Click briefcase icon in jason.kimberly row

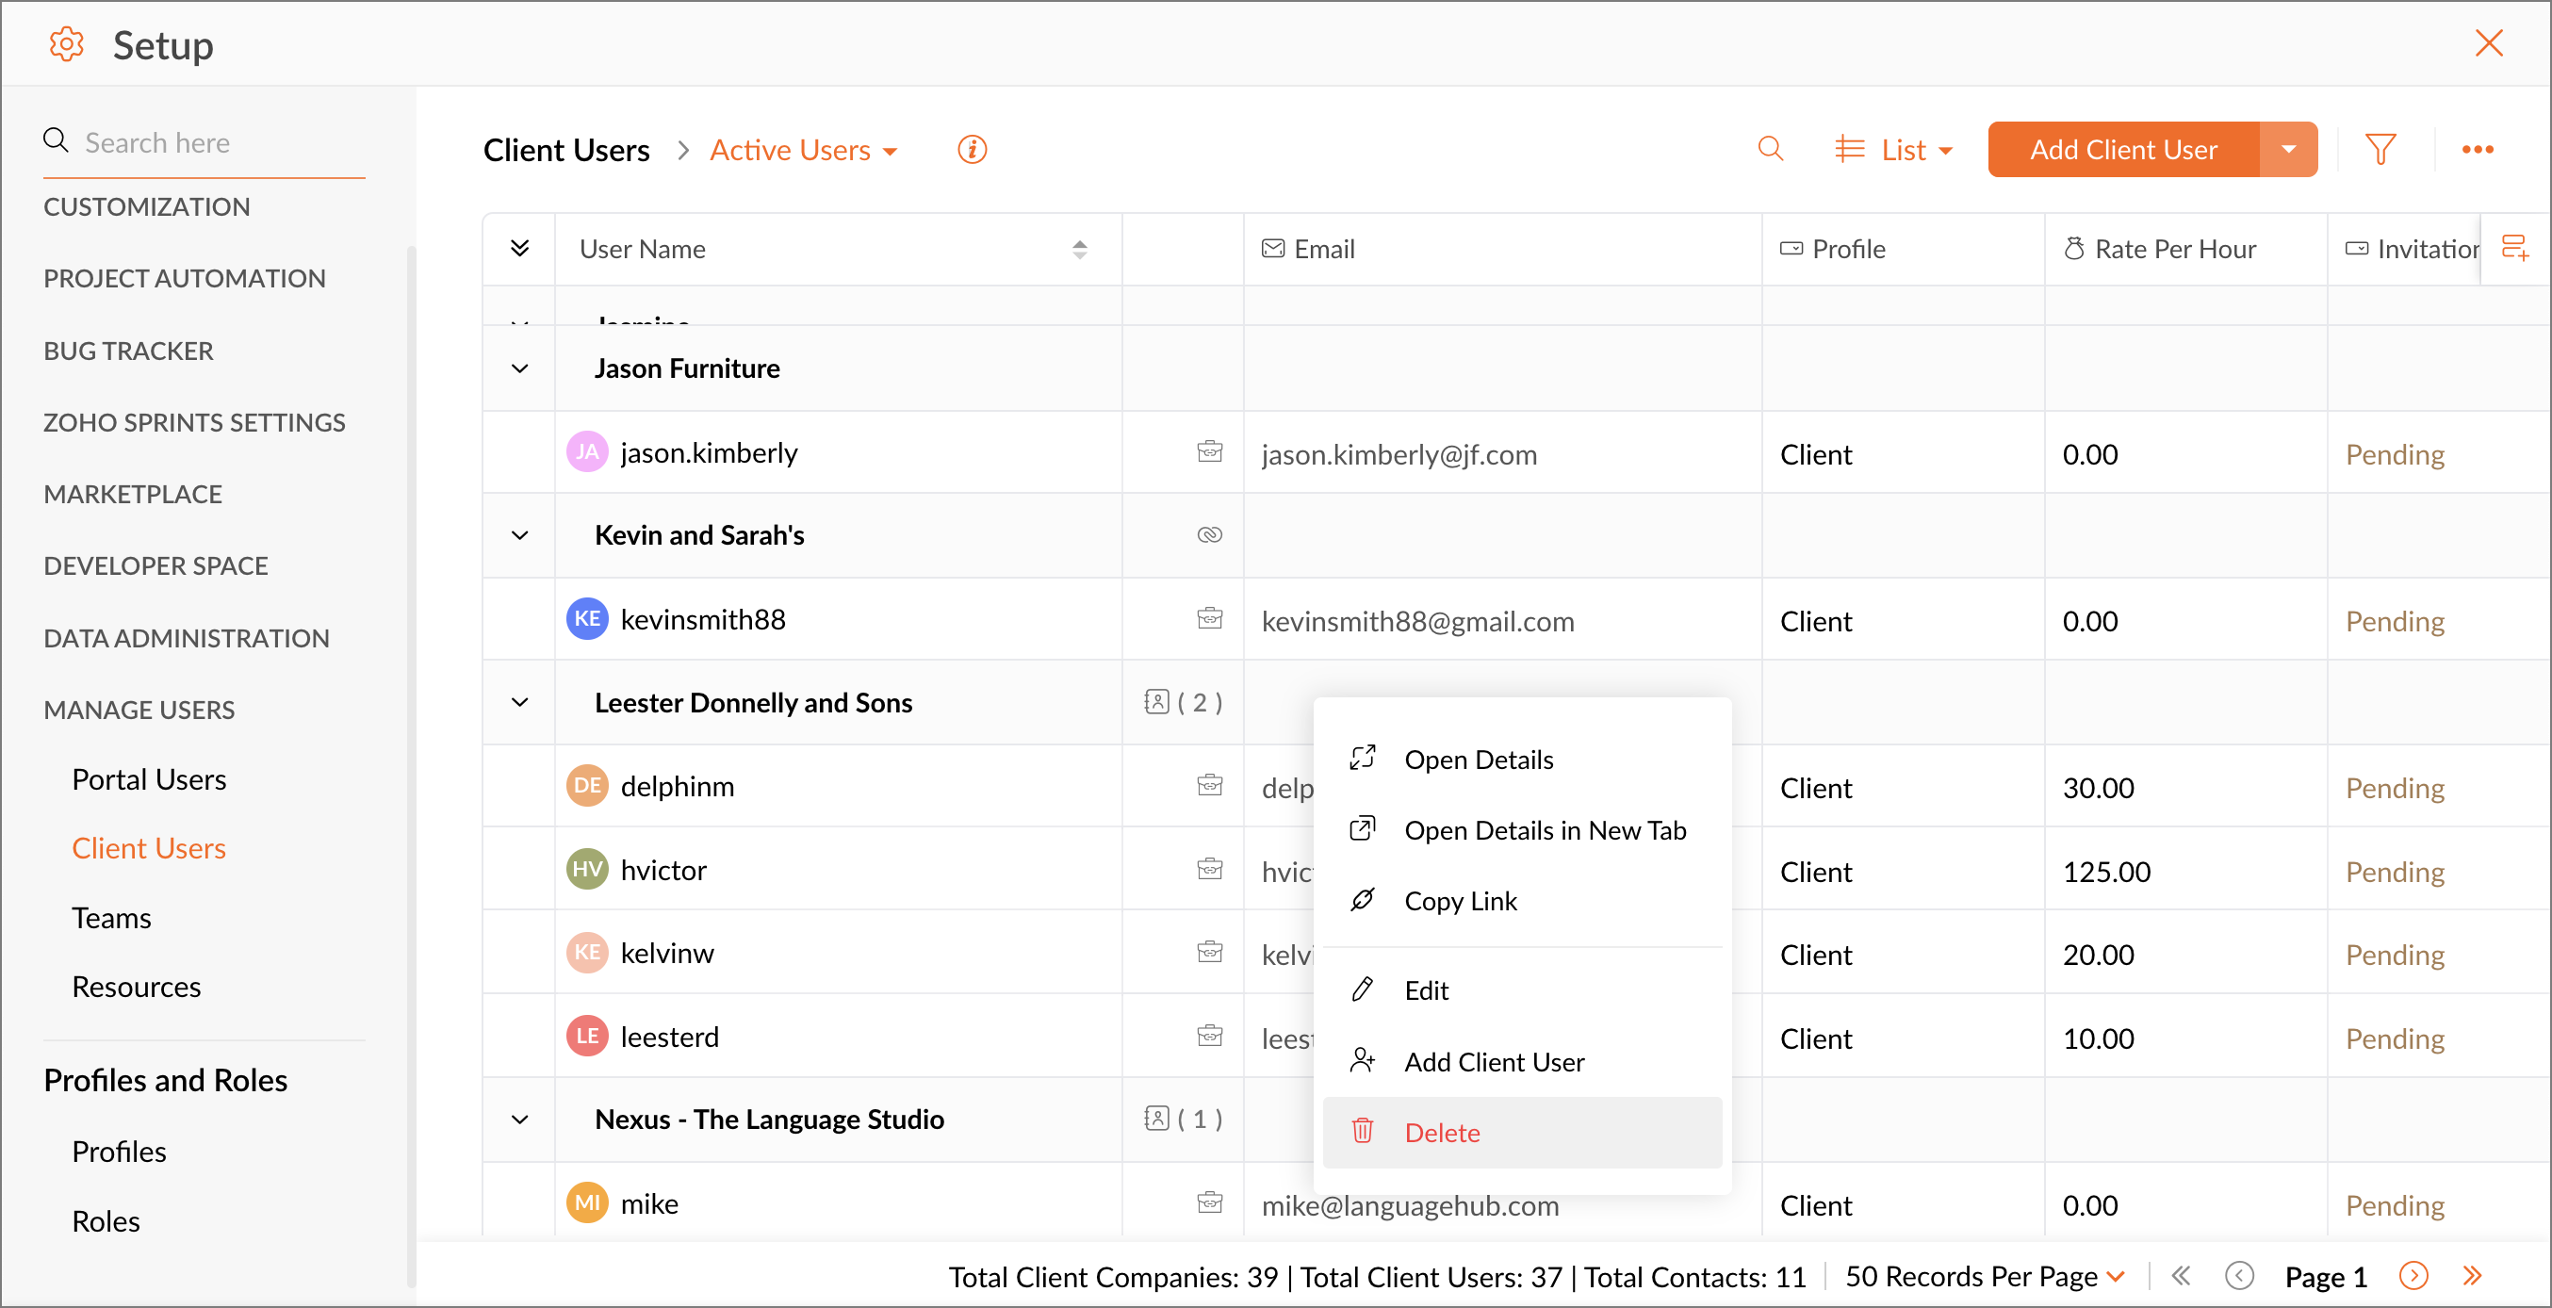click(1210, 453)
